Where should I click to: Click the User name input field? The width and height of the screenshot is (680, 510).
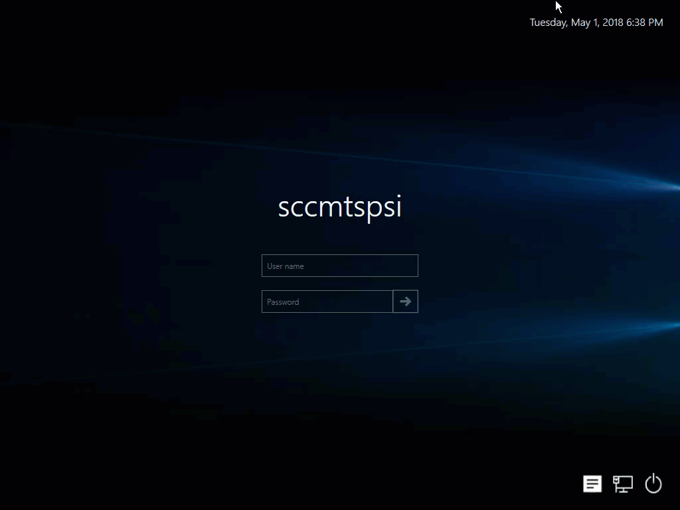[339, 266]
